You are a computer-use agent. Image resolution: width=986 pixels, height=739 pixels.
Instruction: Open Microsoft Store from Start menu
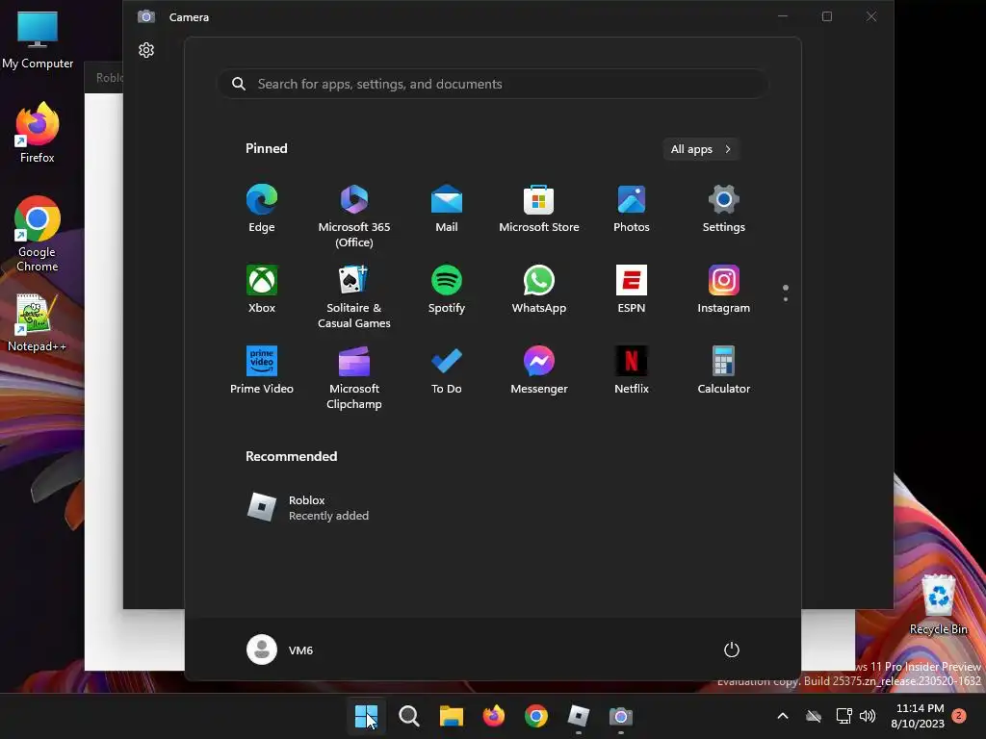539,209
